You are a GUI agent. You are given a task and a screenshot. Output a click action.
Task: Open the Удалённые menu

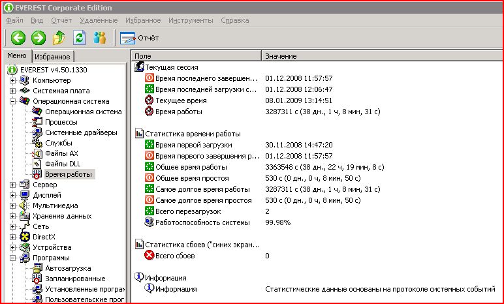[x=99, y=20]
